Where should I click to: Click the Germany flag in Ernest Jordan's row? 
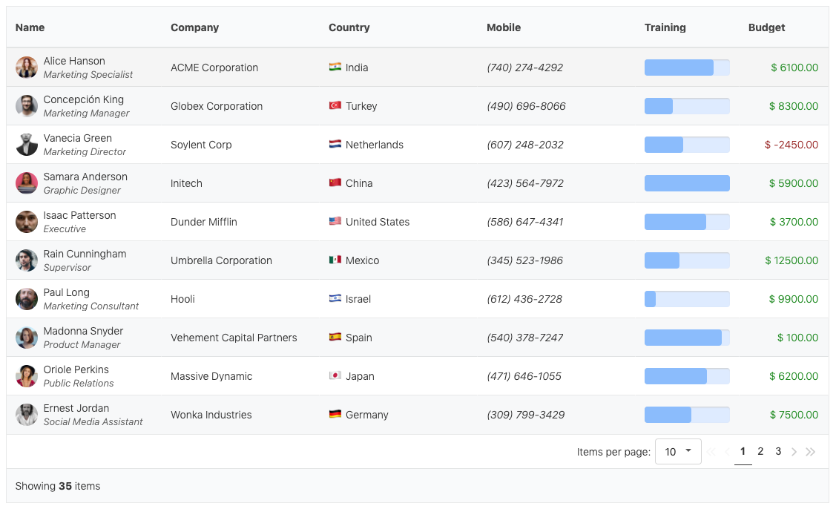coord(335,415)
